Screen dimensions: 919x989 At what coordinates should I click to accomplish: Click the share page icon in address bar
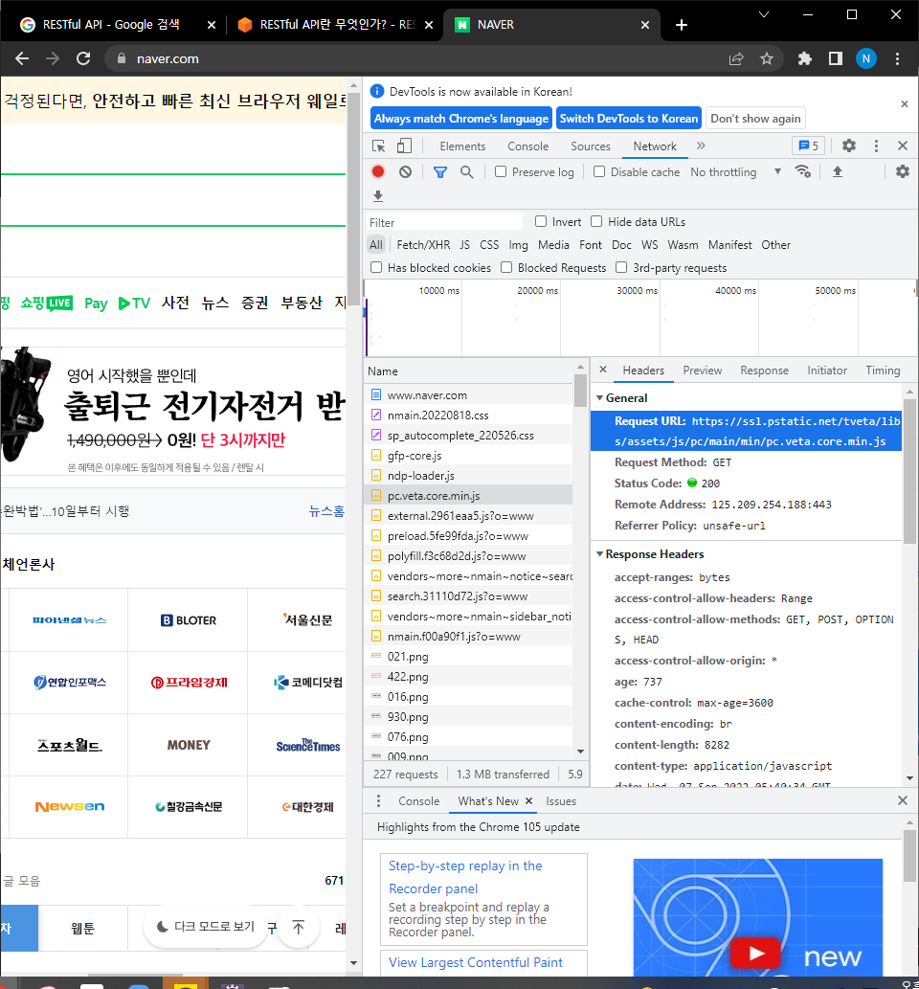tap(736, 58)
